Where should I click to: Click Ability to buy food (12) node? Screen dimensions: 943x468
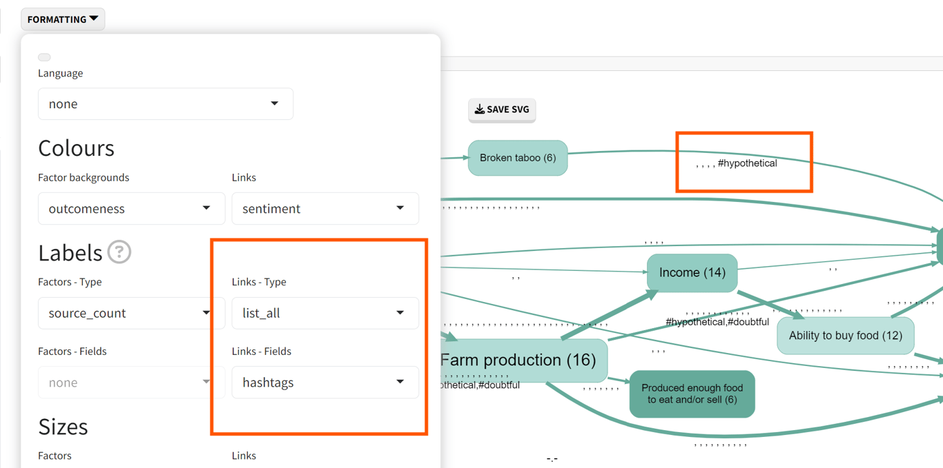pos(845,336)
